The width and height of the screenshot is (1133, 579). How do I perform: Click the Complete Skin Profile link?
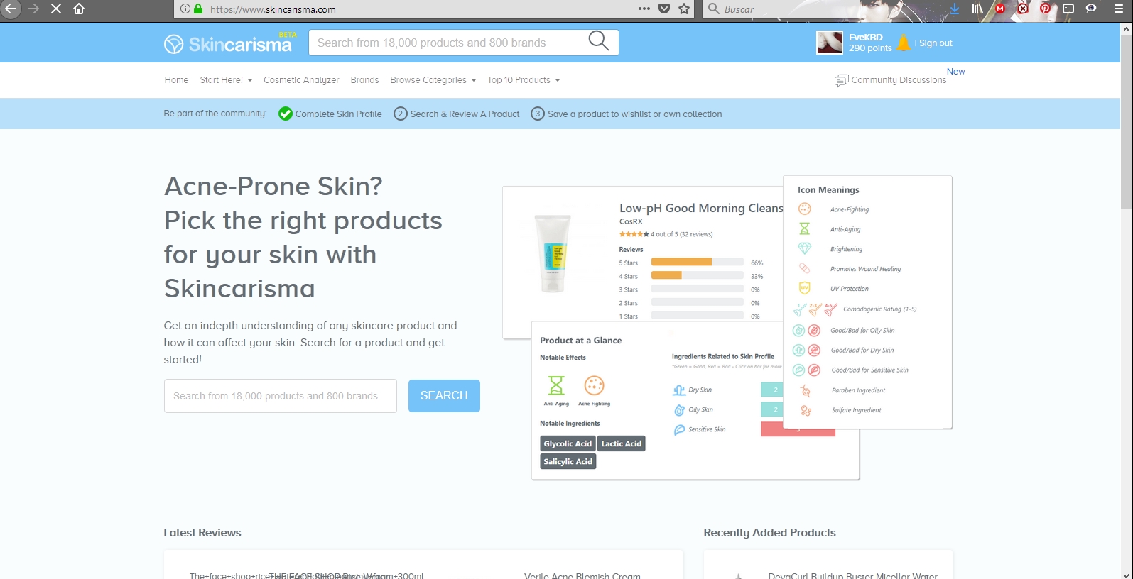coord(338,114)
